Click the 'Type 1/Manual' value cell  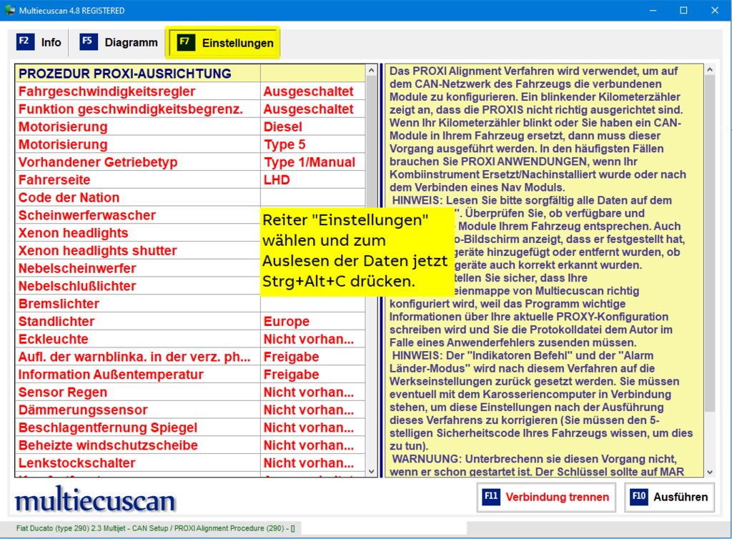coord(313,162)
